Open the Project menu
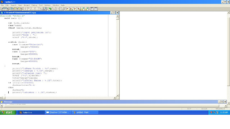 (x=27, y=5)
